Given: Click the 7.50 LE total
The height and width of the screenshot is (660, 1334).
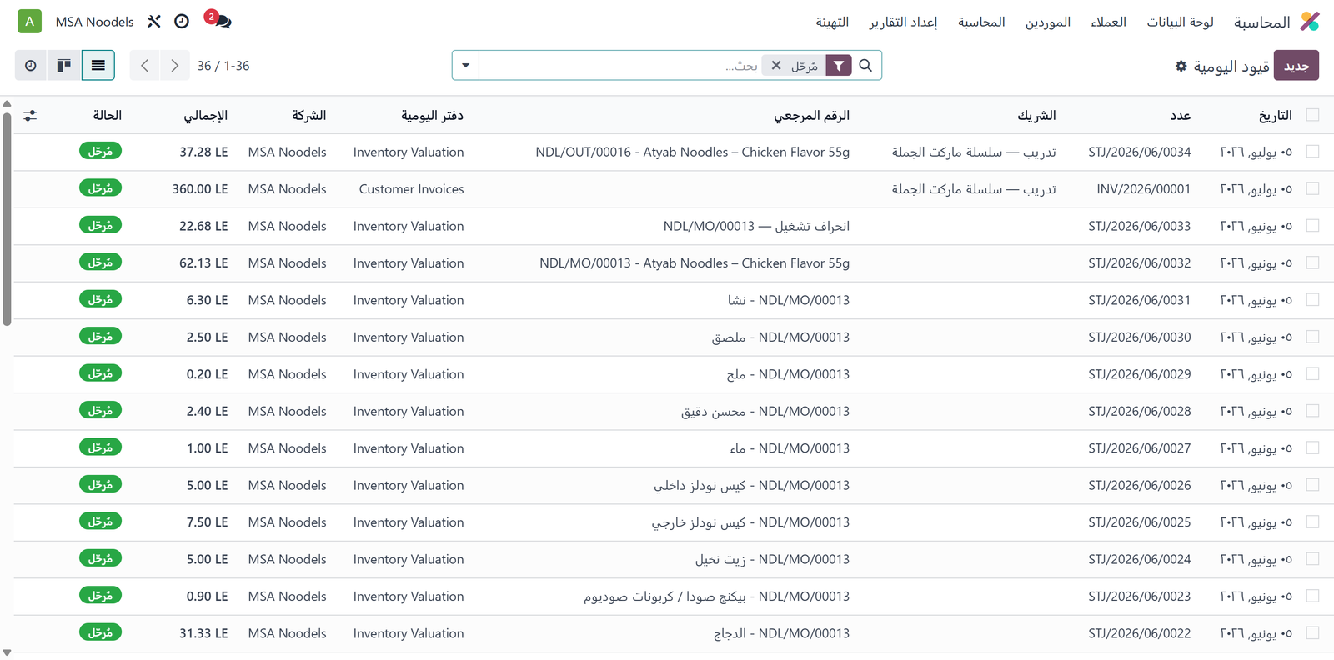Looking at the screenshot, I should point(207,522).
